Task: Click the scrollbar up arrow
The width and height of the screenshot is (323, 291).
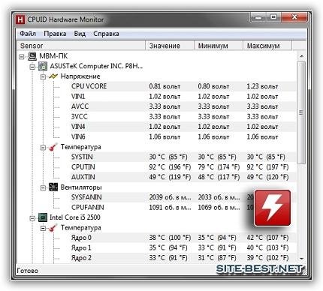Action: 301,56
